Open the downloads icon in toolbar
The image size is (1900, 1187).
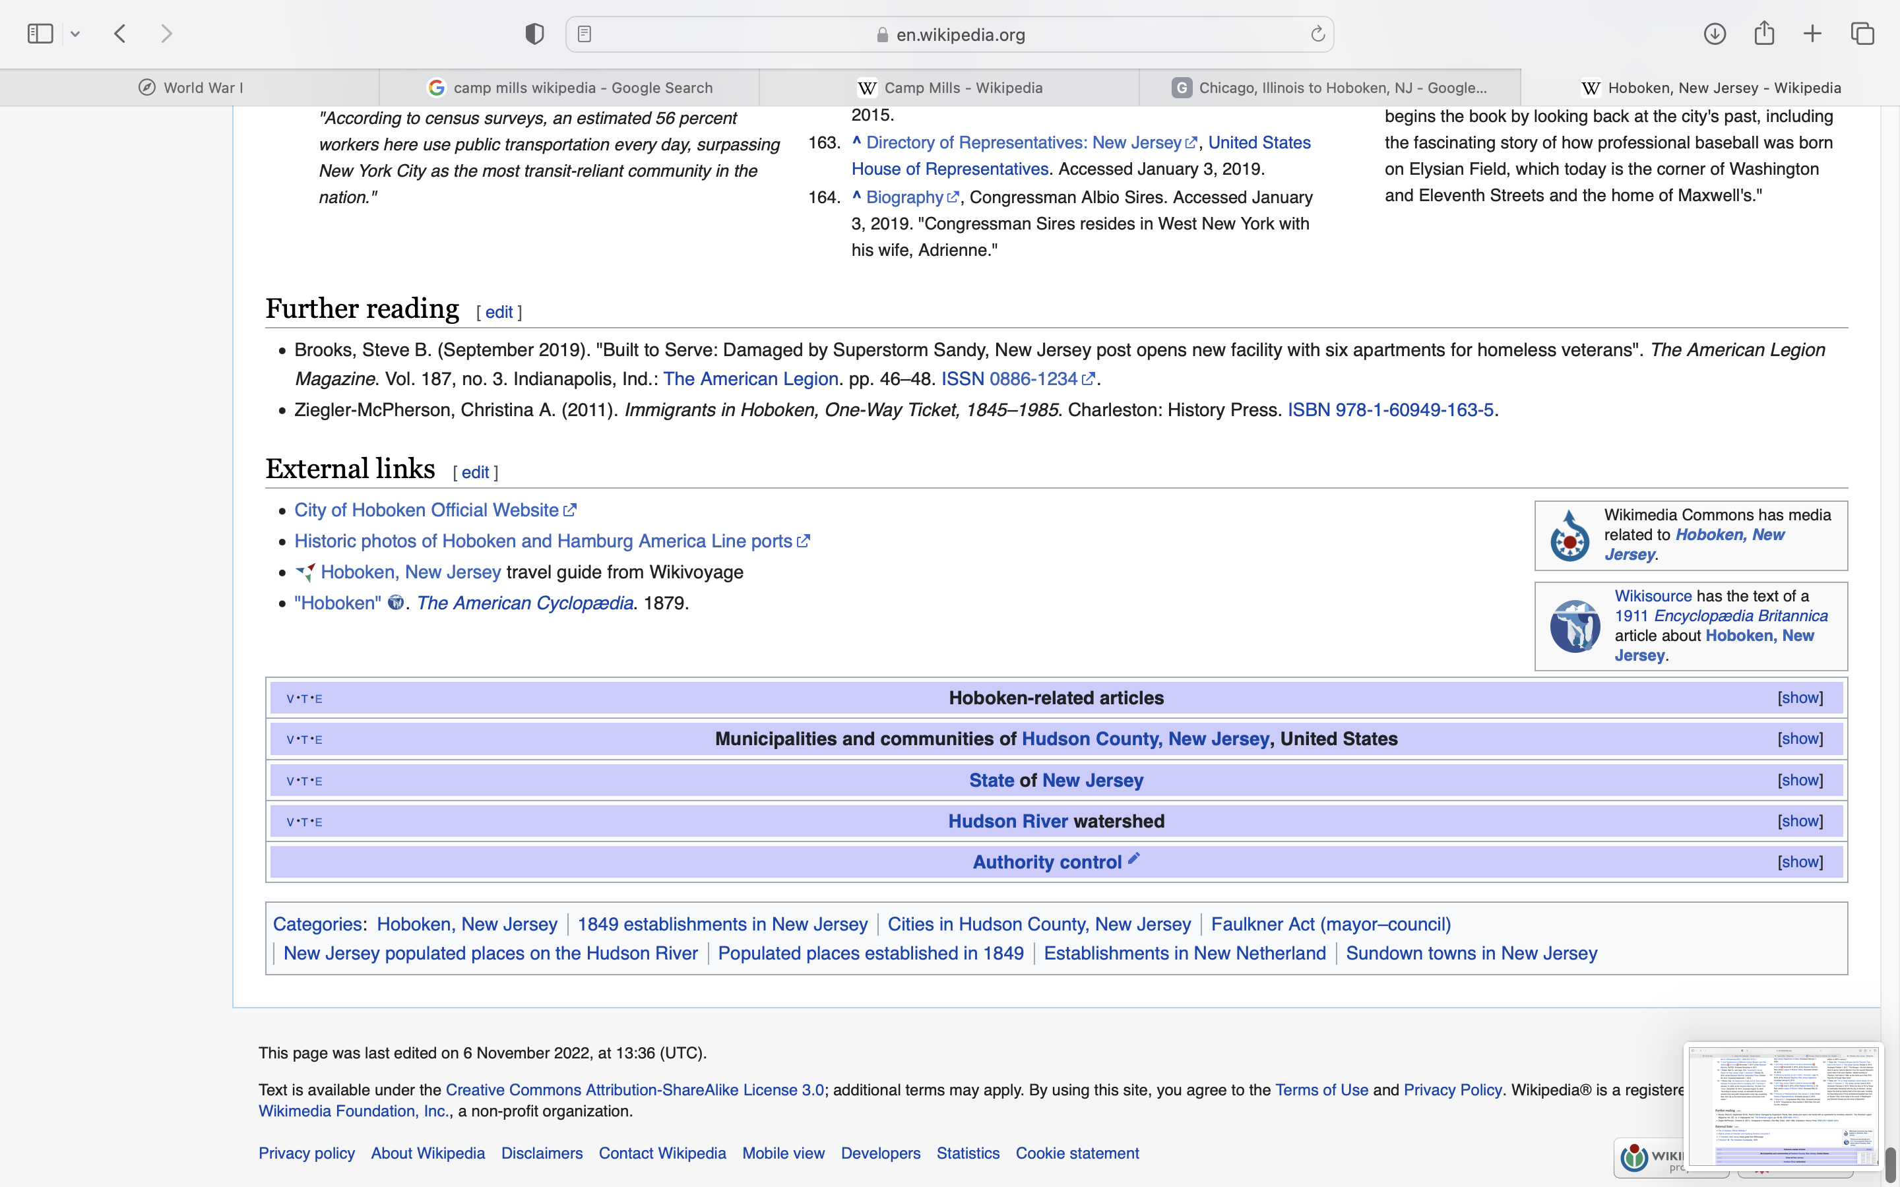[x=1715, y=34]
